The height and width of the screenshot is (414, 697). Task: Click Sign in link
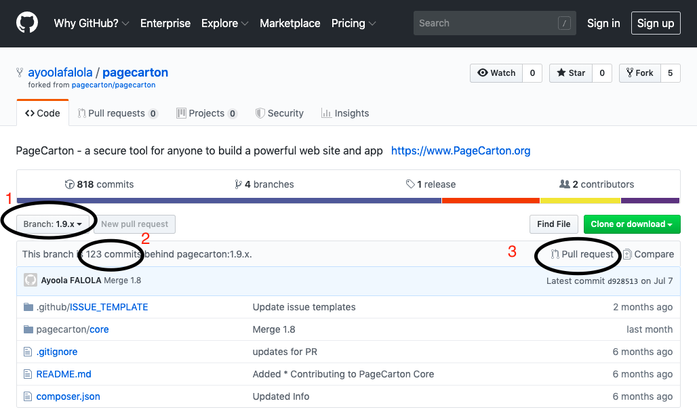603,23
